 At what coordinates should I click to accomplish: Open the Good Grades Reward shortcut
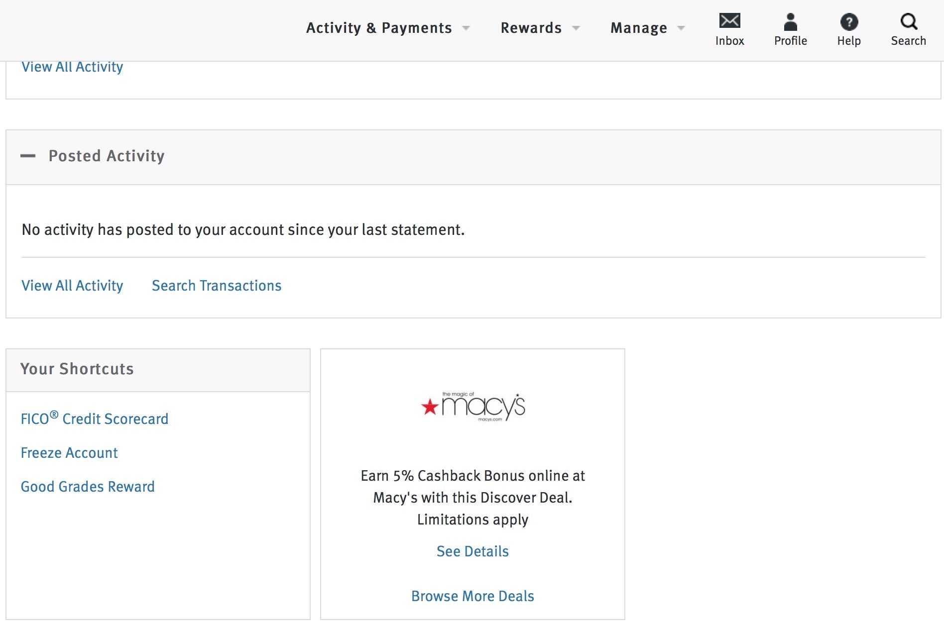coord(88,487)
